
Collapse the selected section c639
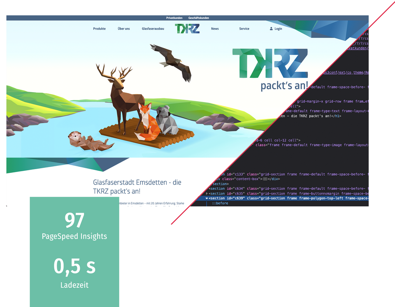click(x=207, y=198)
